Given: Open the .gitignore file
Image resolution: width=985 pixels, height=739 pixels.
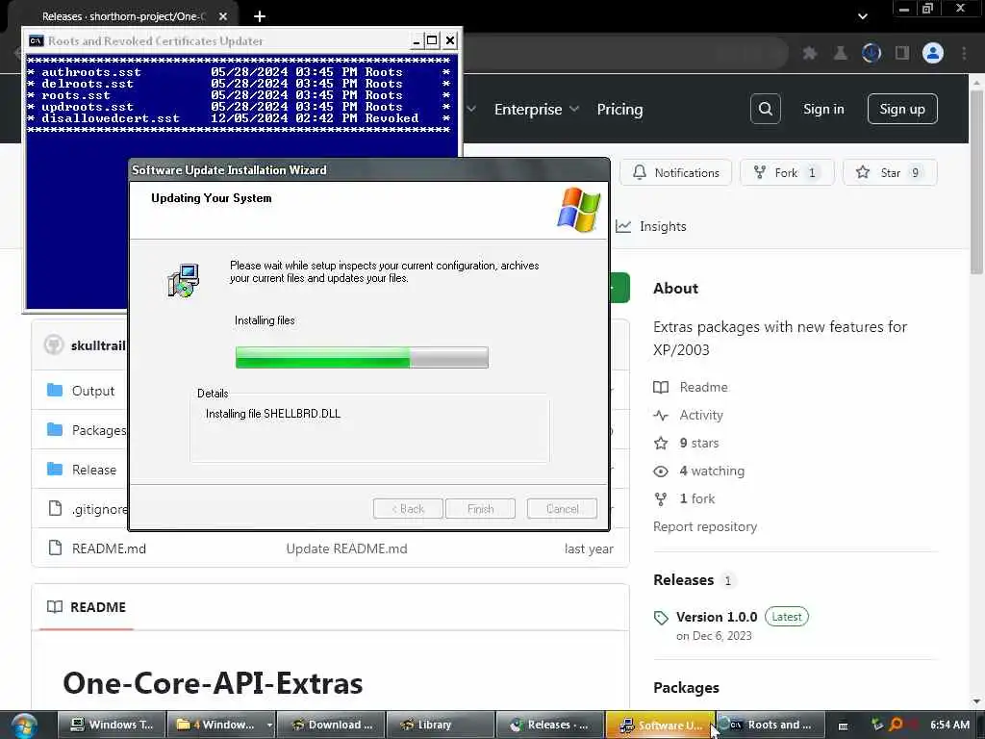Looking at the screenshot, I should pos(99,509).
